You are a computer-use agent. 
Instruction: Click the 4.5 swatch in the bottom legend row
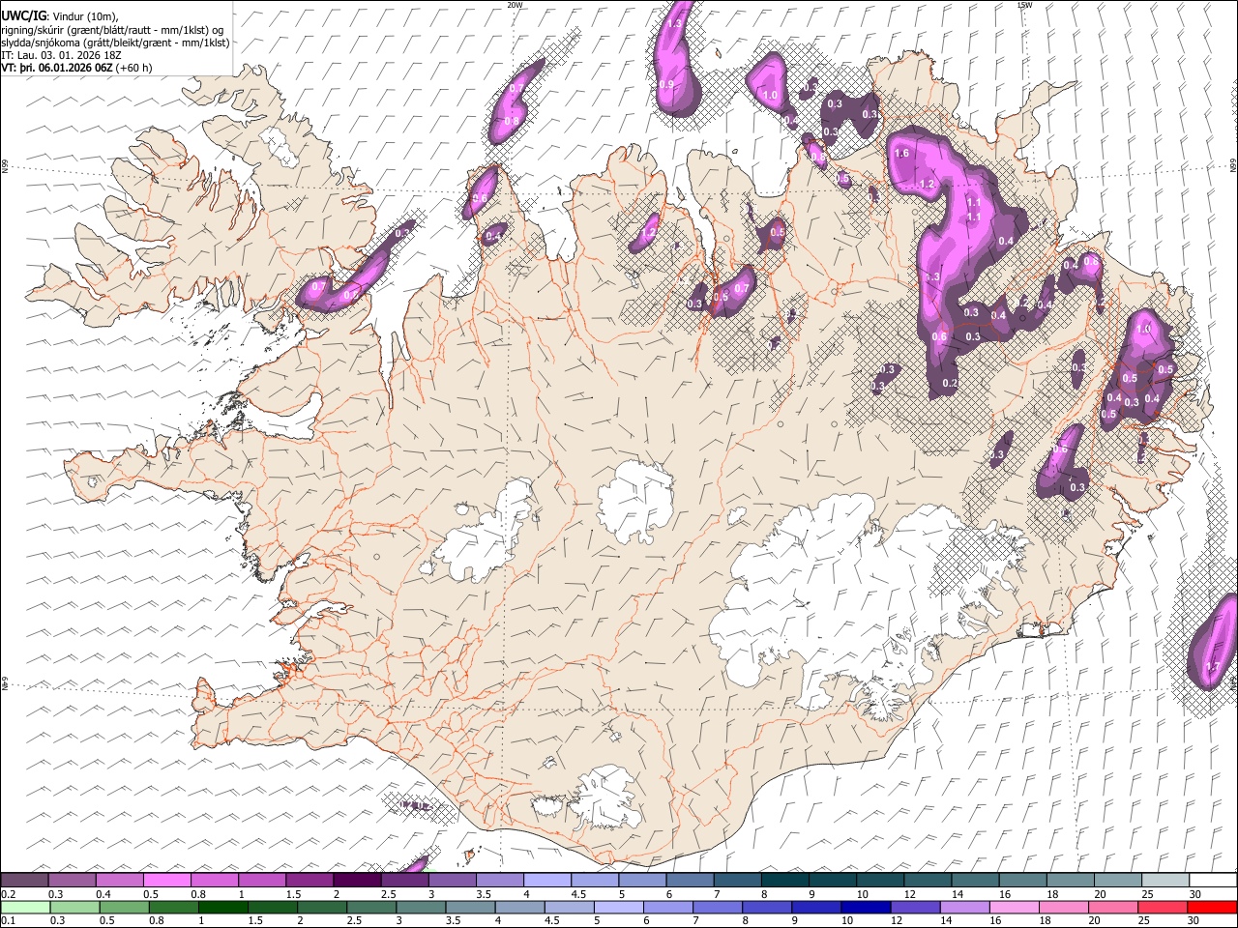pos(568,907)
